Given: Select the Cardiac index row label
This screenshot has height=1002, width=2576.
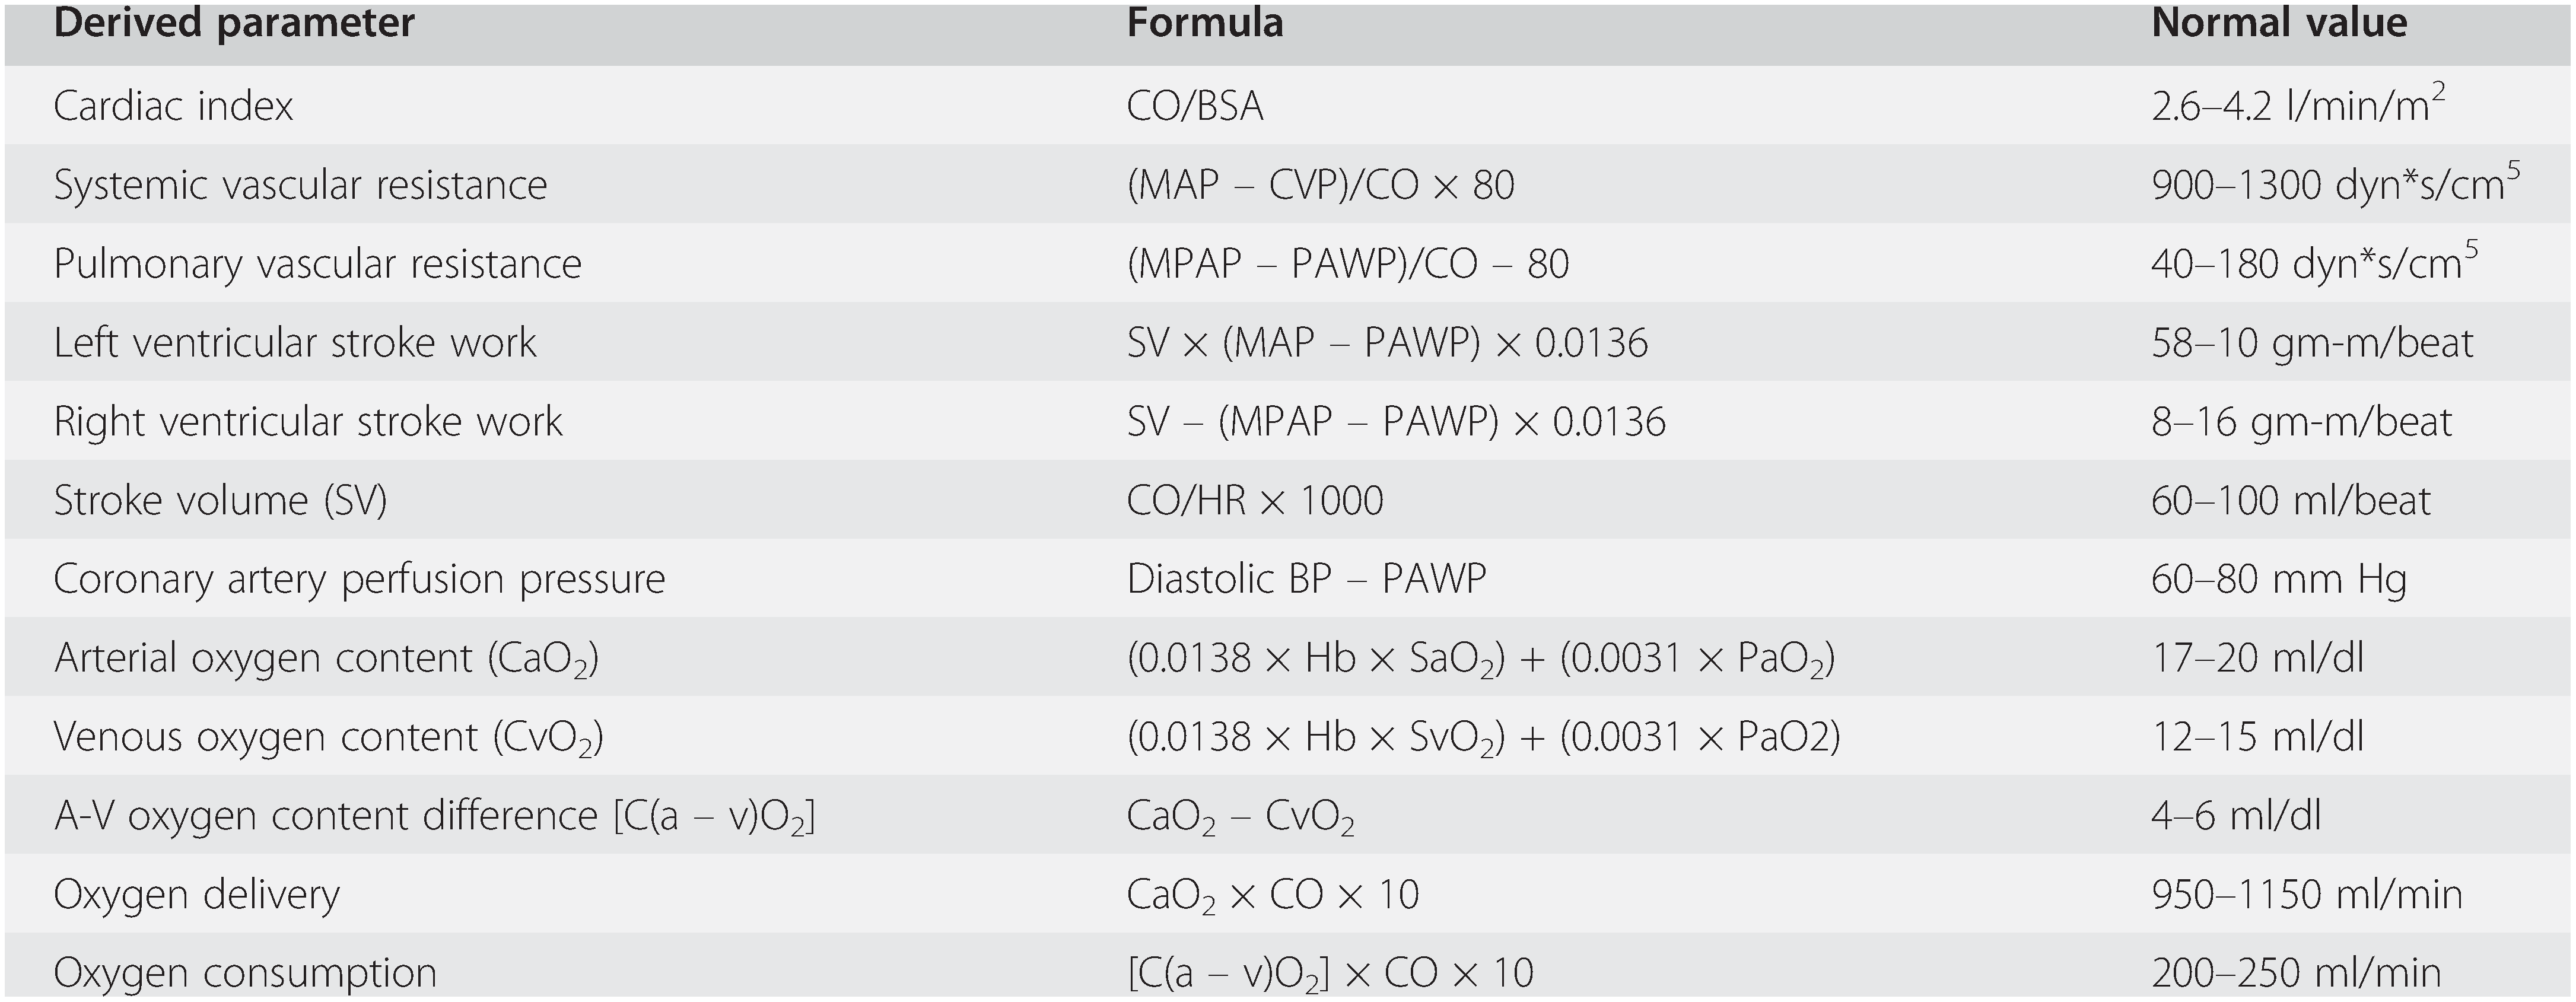Looking at the screenshot, I should (173, 106).
